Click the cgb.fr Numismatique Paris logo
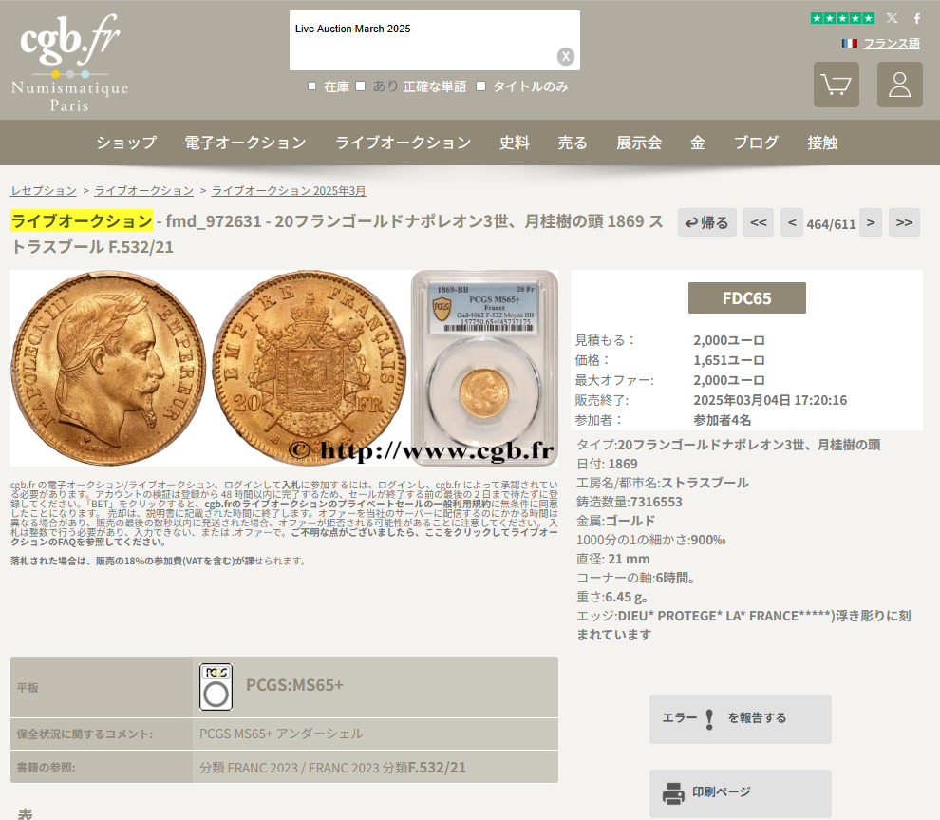Image resolution: width=940 pixels, height=820 pixels. coord(69,62)
